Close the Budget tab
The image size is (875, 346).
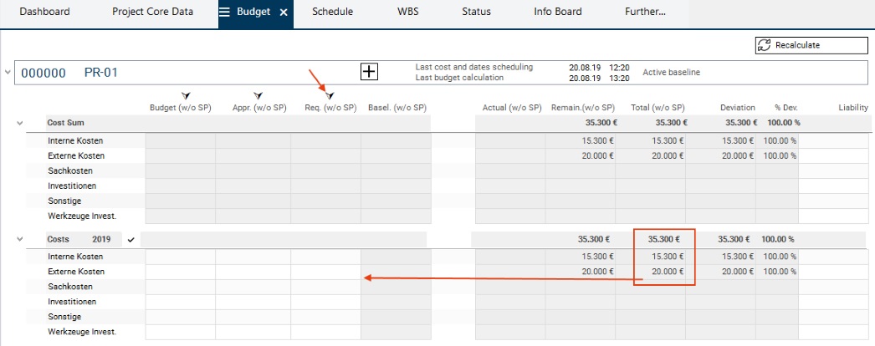[284, 13]
